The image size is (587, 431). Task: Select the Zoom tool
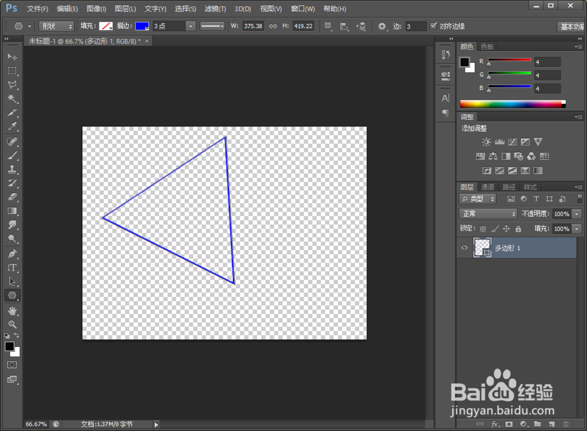coord(12,324)
